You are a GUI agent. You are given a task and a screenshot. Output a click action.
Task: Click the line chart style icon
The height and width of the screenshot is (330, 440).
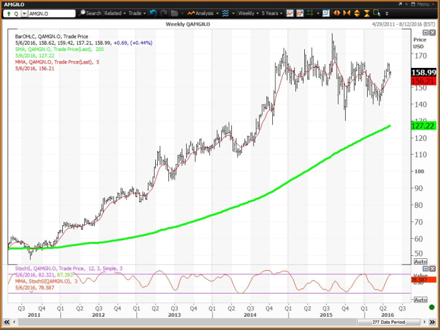(x=290, y=13)
